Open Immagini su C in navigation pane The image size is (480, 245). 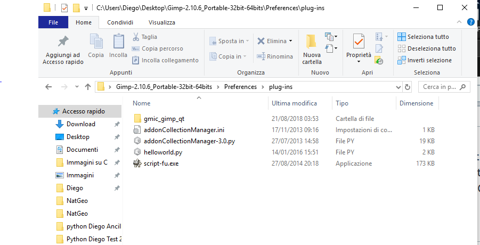87,162
